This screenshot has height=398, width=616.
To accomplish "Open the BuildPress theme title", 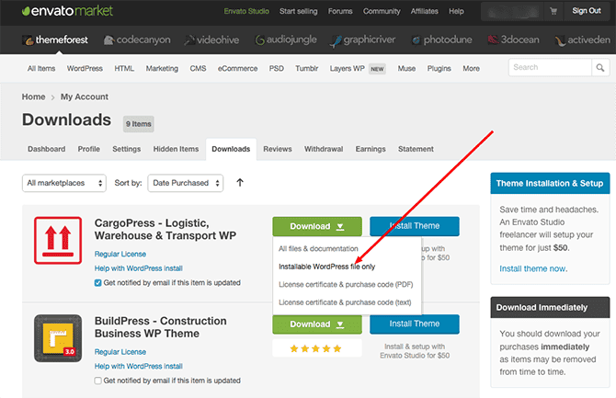I will pos(161,327).
